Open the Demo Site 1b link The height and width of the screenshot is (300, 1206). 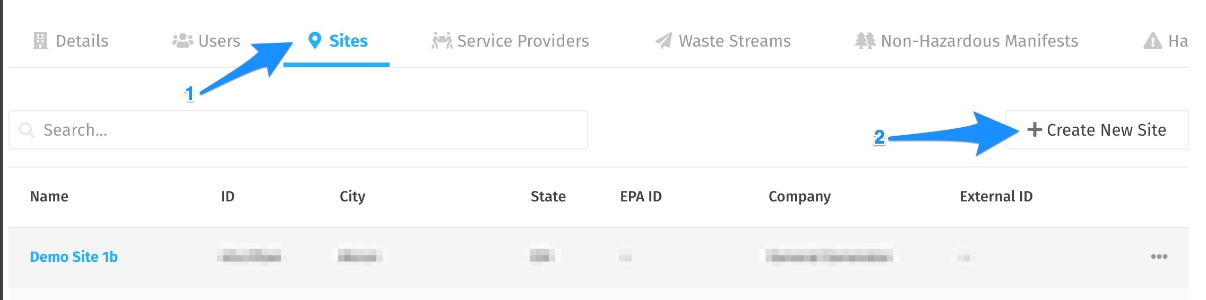coord(74,257)
